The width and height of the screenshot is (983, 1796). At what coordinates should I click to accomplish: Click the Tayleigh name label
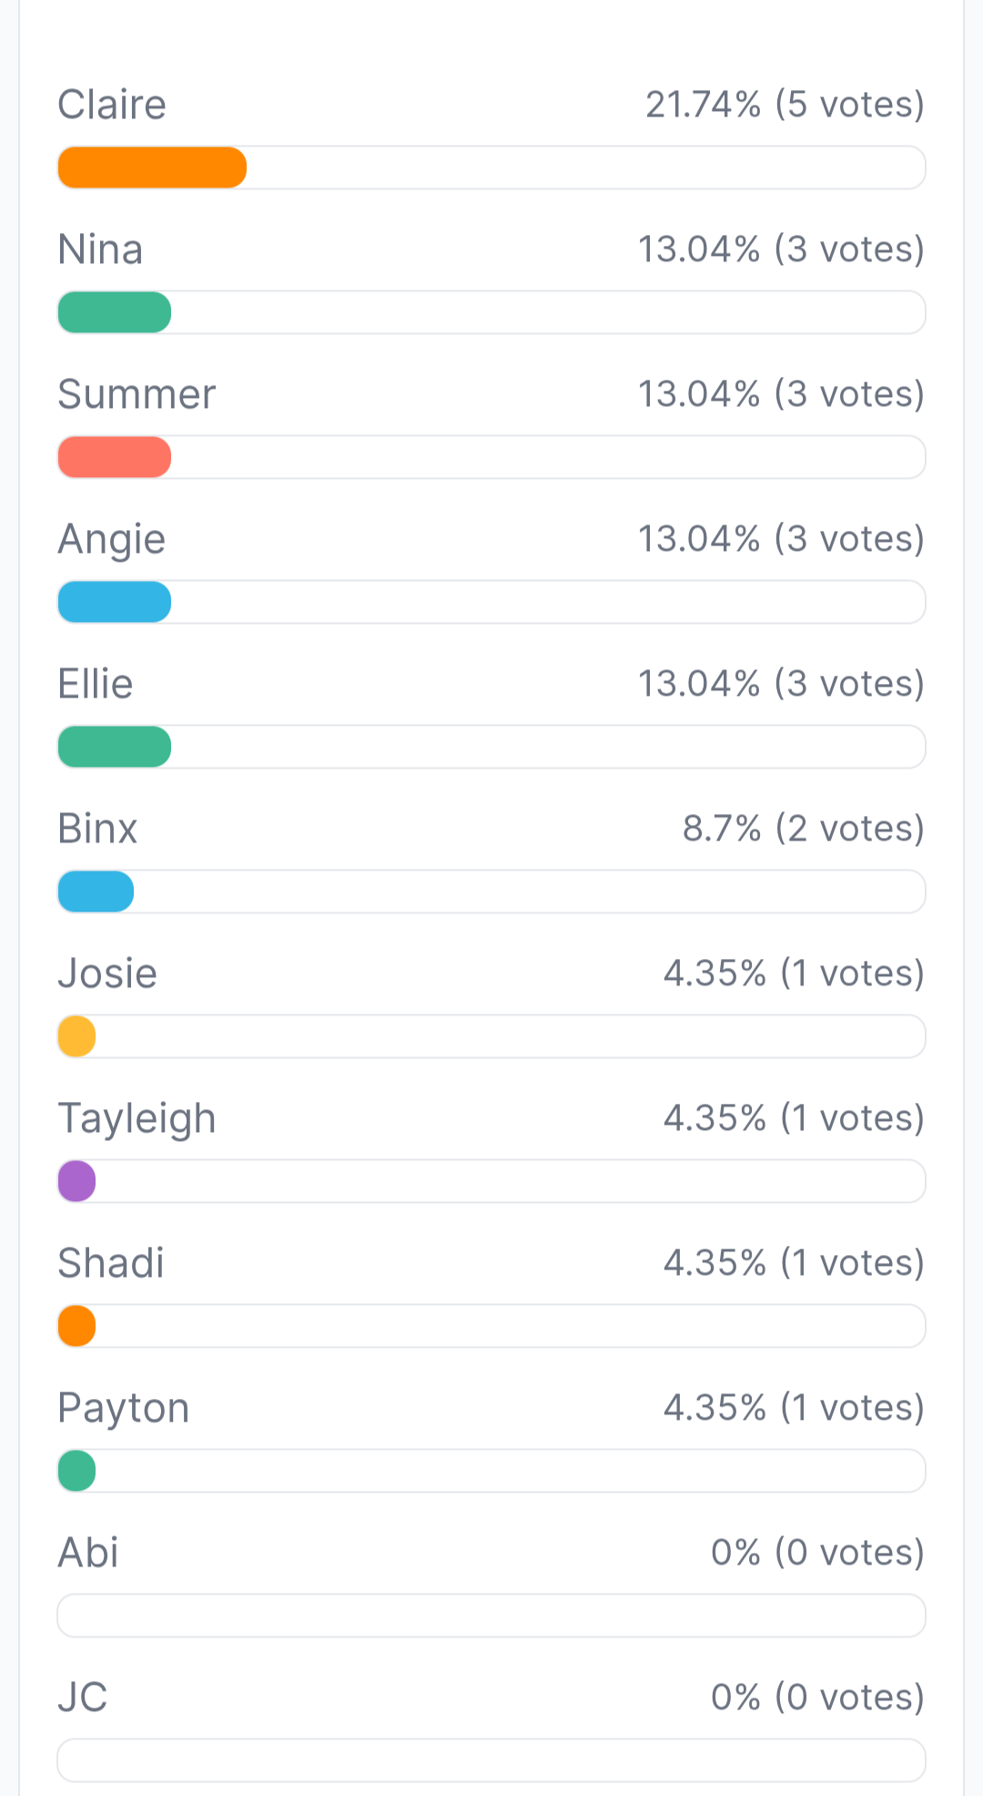(x=137, y=1118)
